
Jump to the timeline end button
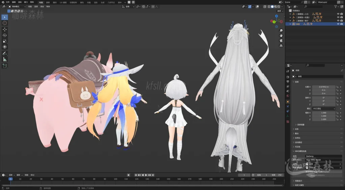[153, 175]
